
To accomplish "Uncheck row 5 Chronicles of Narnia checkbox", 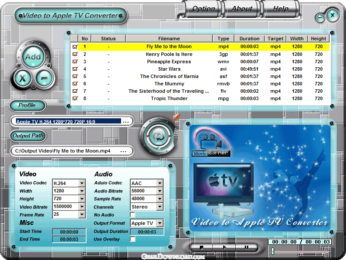I will (x=75, y=76).
